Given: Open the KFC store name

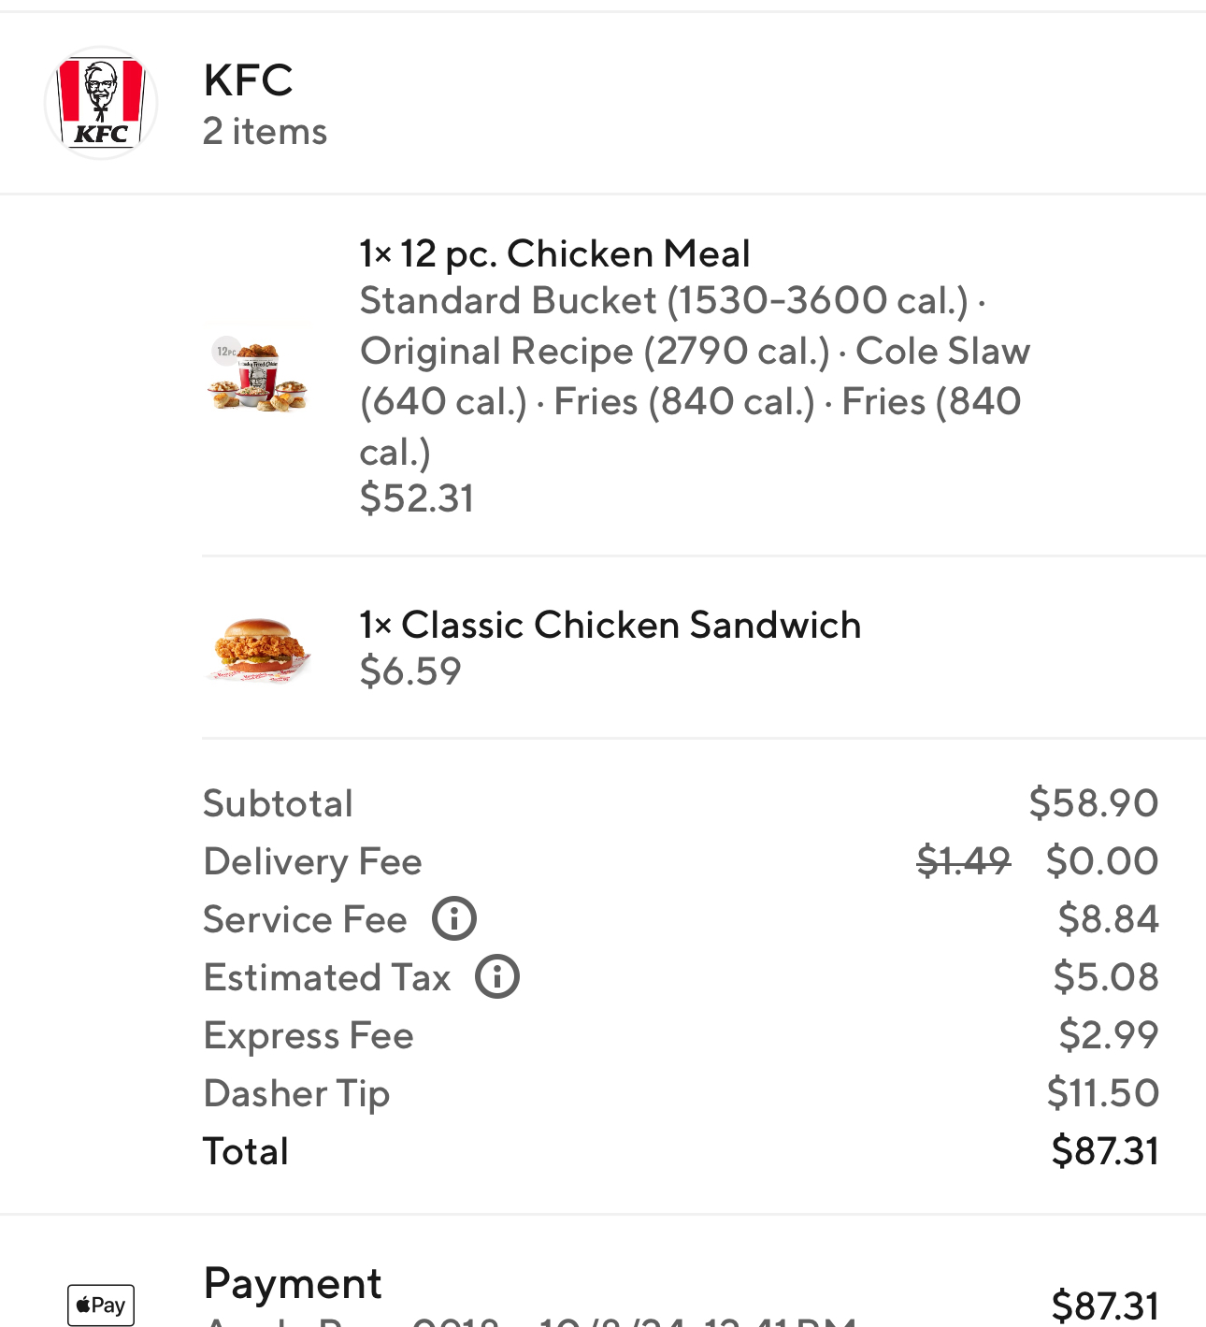Looking at the screenshot, I should pos(249,80).
